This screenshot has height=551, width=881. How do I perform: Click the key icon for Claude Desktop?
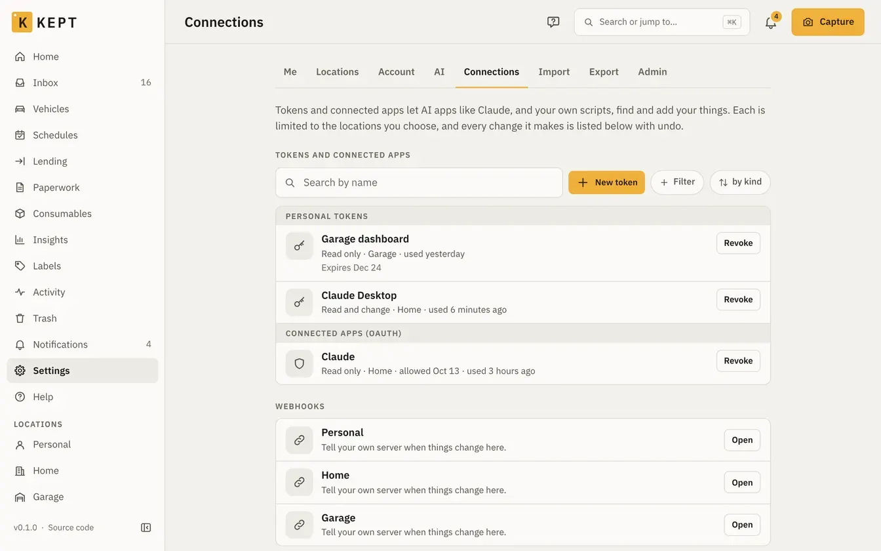point(300,302)
